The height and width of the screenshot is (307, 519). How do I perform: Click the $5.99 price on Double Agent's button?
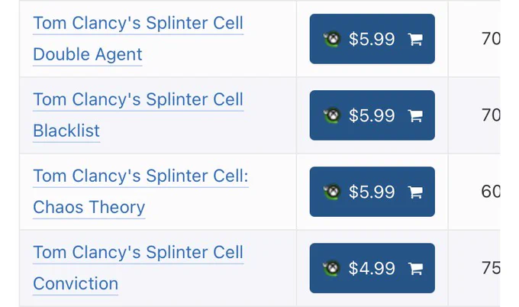pyautogui.click(x=372, y=39)
